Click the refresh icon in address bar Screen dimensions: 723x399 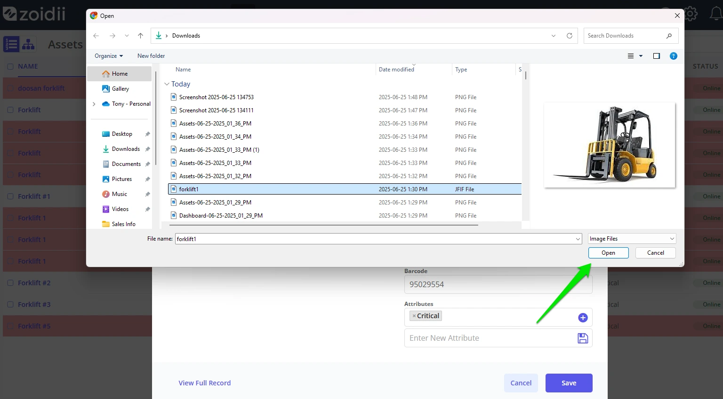[x=570, y=36]
